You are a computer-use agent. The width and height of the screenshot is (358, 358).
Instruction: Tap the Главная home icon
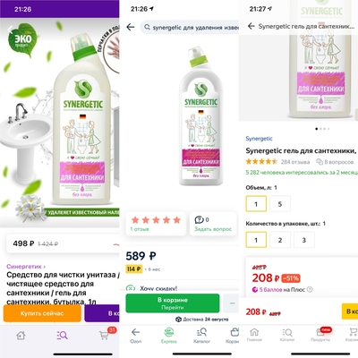point(254,335)
